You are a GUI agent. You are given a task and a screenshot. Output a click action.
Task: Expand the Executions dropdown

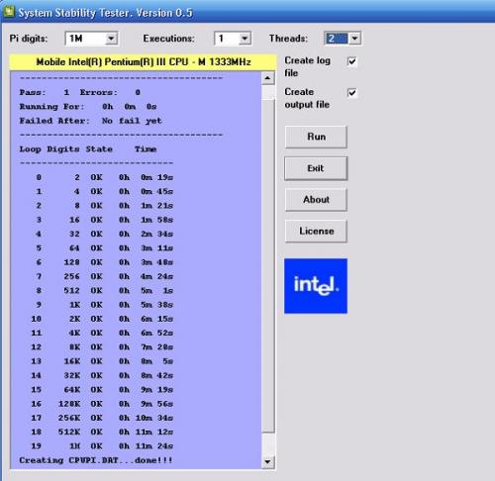point(245,39)
